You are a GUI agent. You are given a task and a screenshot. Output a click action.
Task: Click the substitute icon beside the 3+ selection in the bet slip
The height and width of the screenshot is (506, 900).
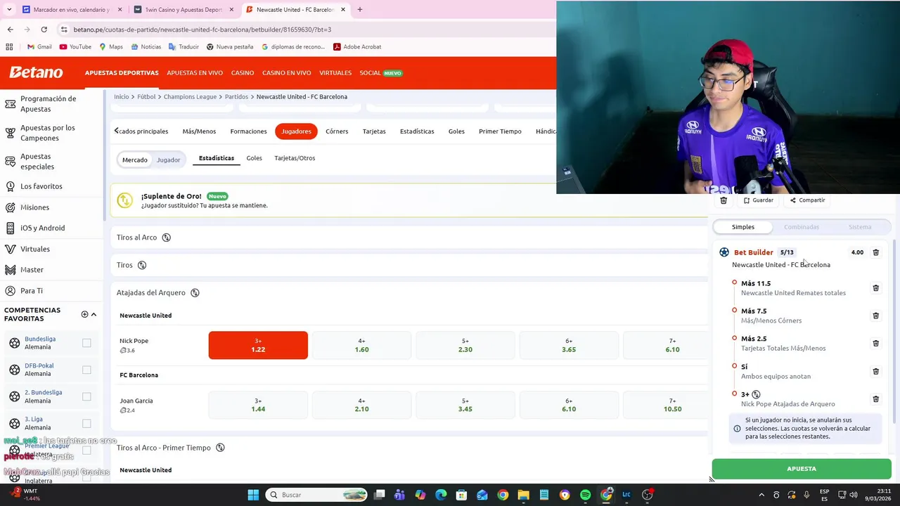point(757,394)
